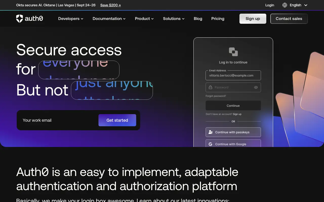
Task: Click the Login link in top bar
Action: tap(270, 5)
